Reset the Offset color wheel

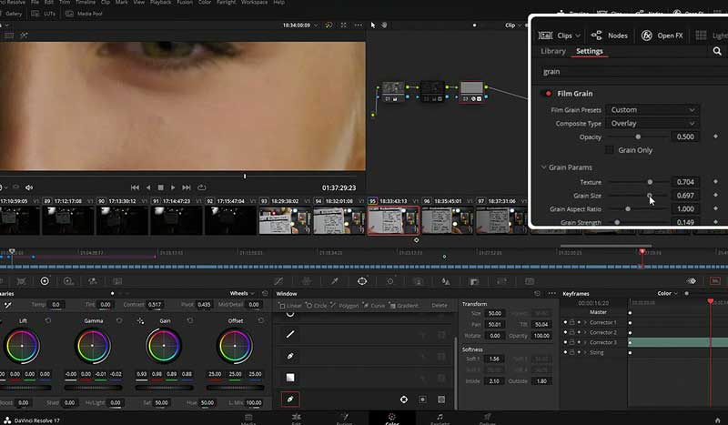point(261,320)
